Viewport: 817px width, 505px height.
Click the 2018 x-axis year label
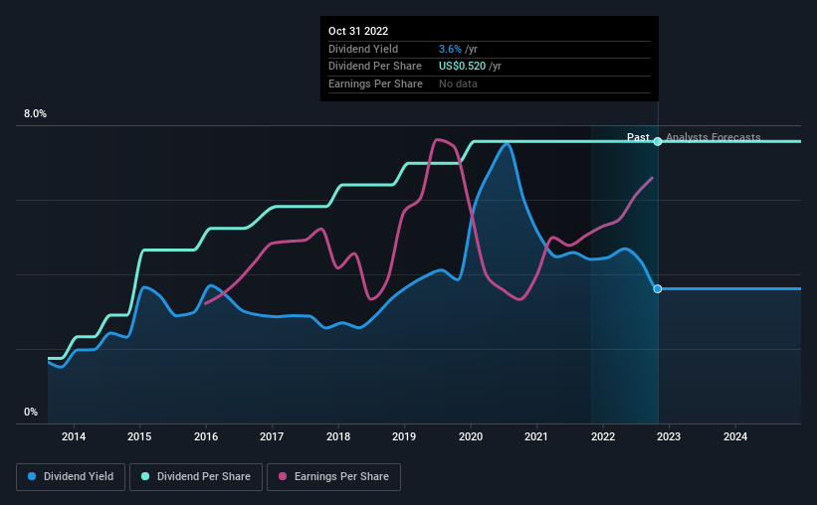[x=338, y=436]
